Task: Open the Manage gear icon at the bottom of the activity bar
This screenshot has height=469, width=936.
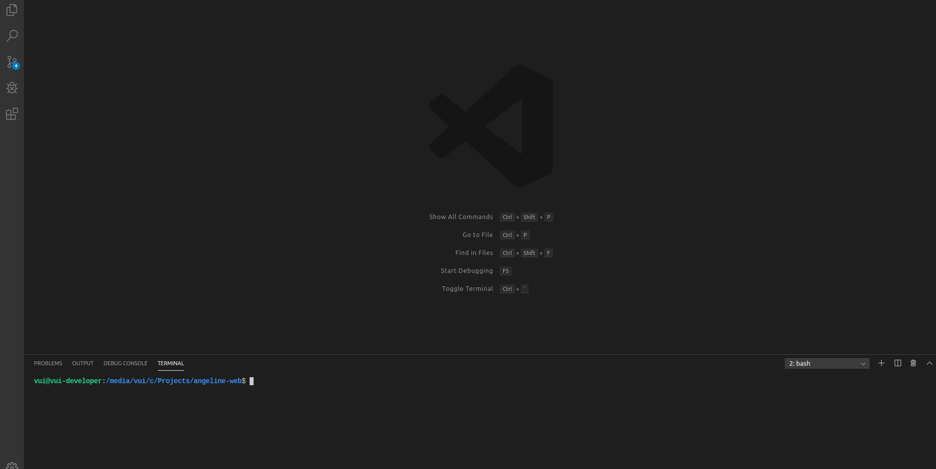Action: click(x=12, y=466)
